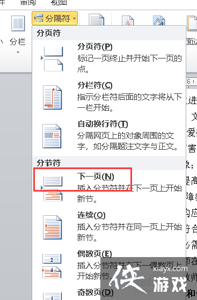Click the ribbon icon right of 分隔符
The height and width of the screenshot is (300, 197).
coord(96,19)
